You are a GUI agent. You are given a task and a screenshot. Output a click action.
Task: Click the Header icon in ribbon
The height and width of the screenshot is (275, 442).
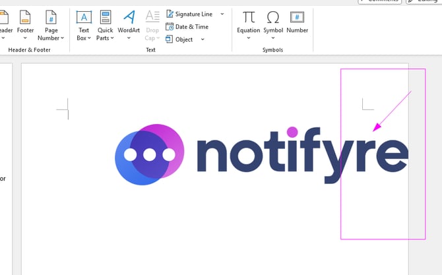[x=6, y=17]
